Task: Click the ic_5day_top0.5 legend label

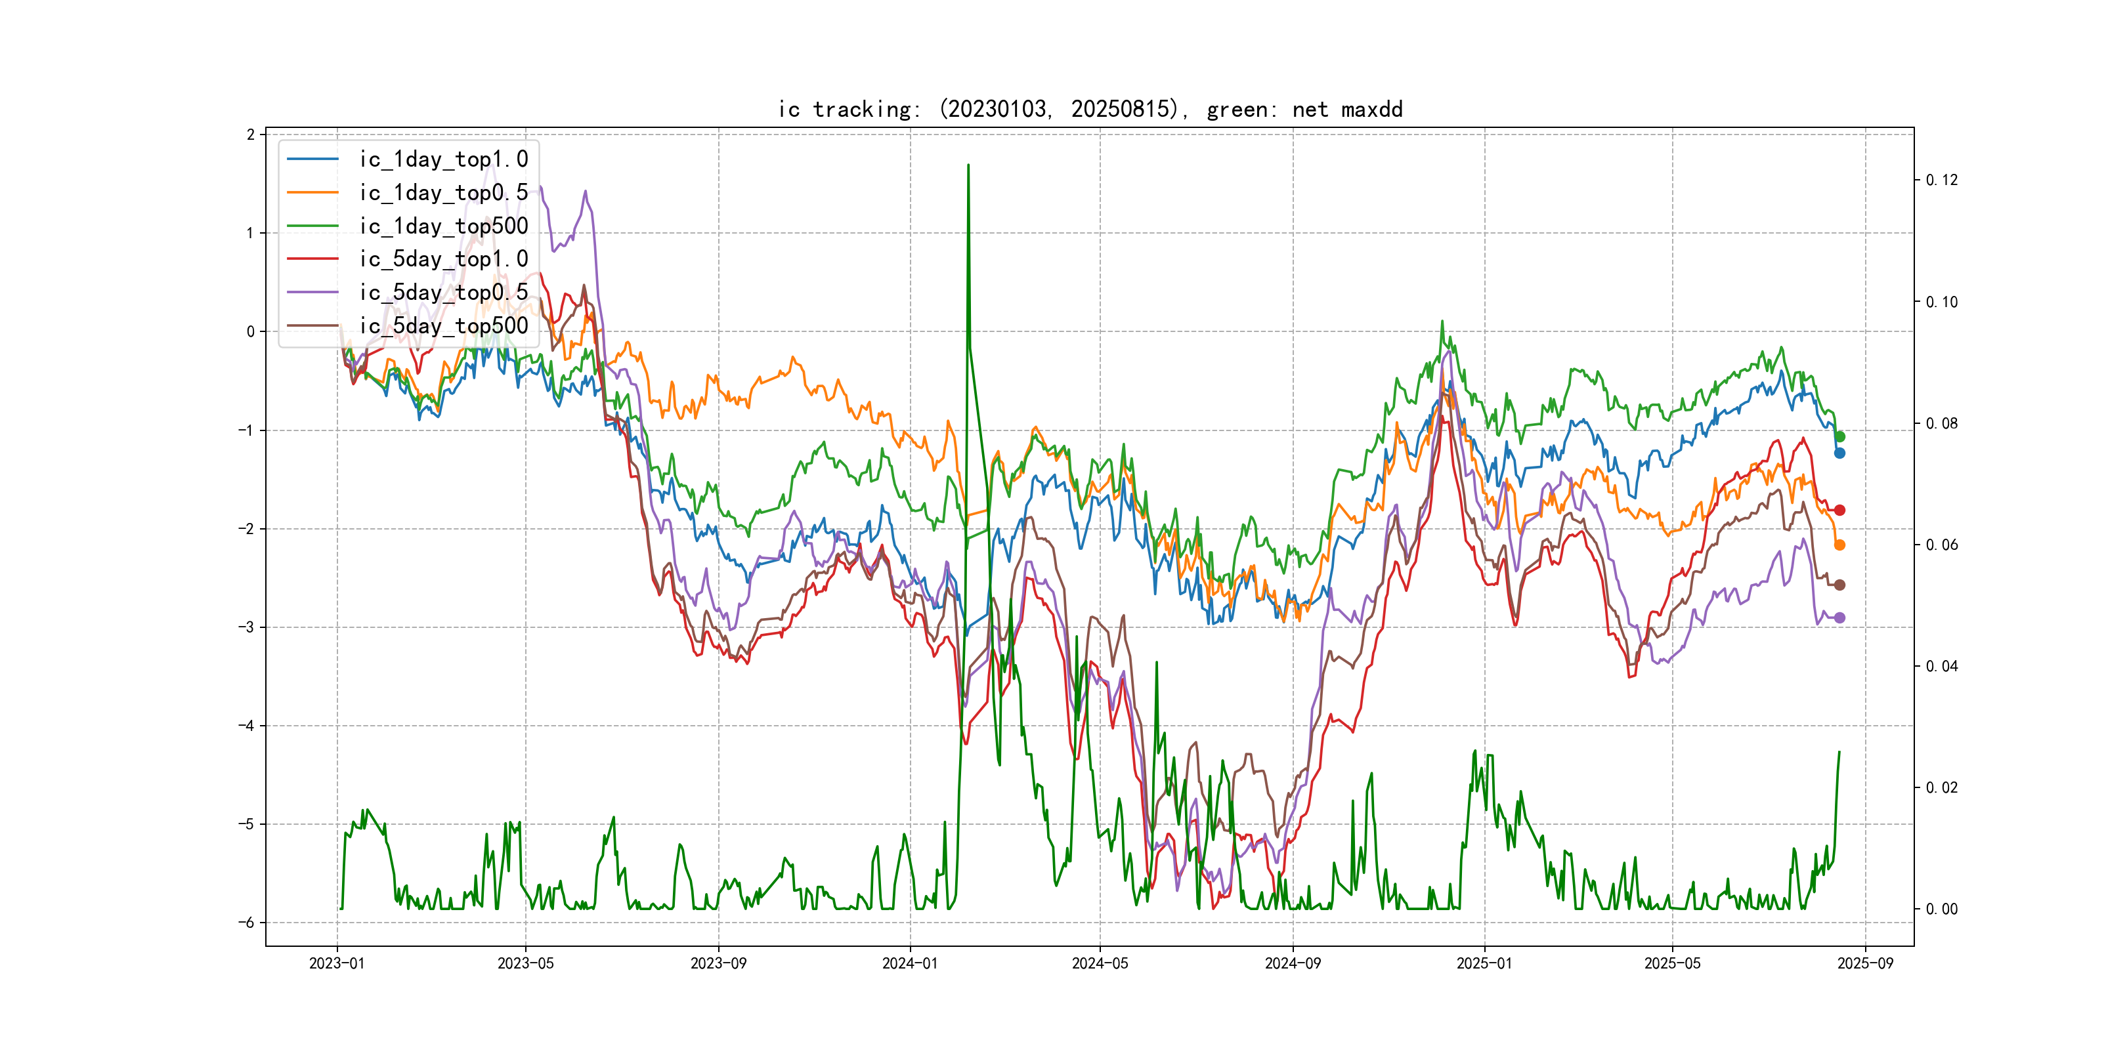Action: pos(443,292)
